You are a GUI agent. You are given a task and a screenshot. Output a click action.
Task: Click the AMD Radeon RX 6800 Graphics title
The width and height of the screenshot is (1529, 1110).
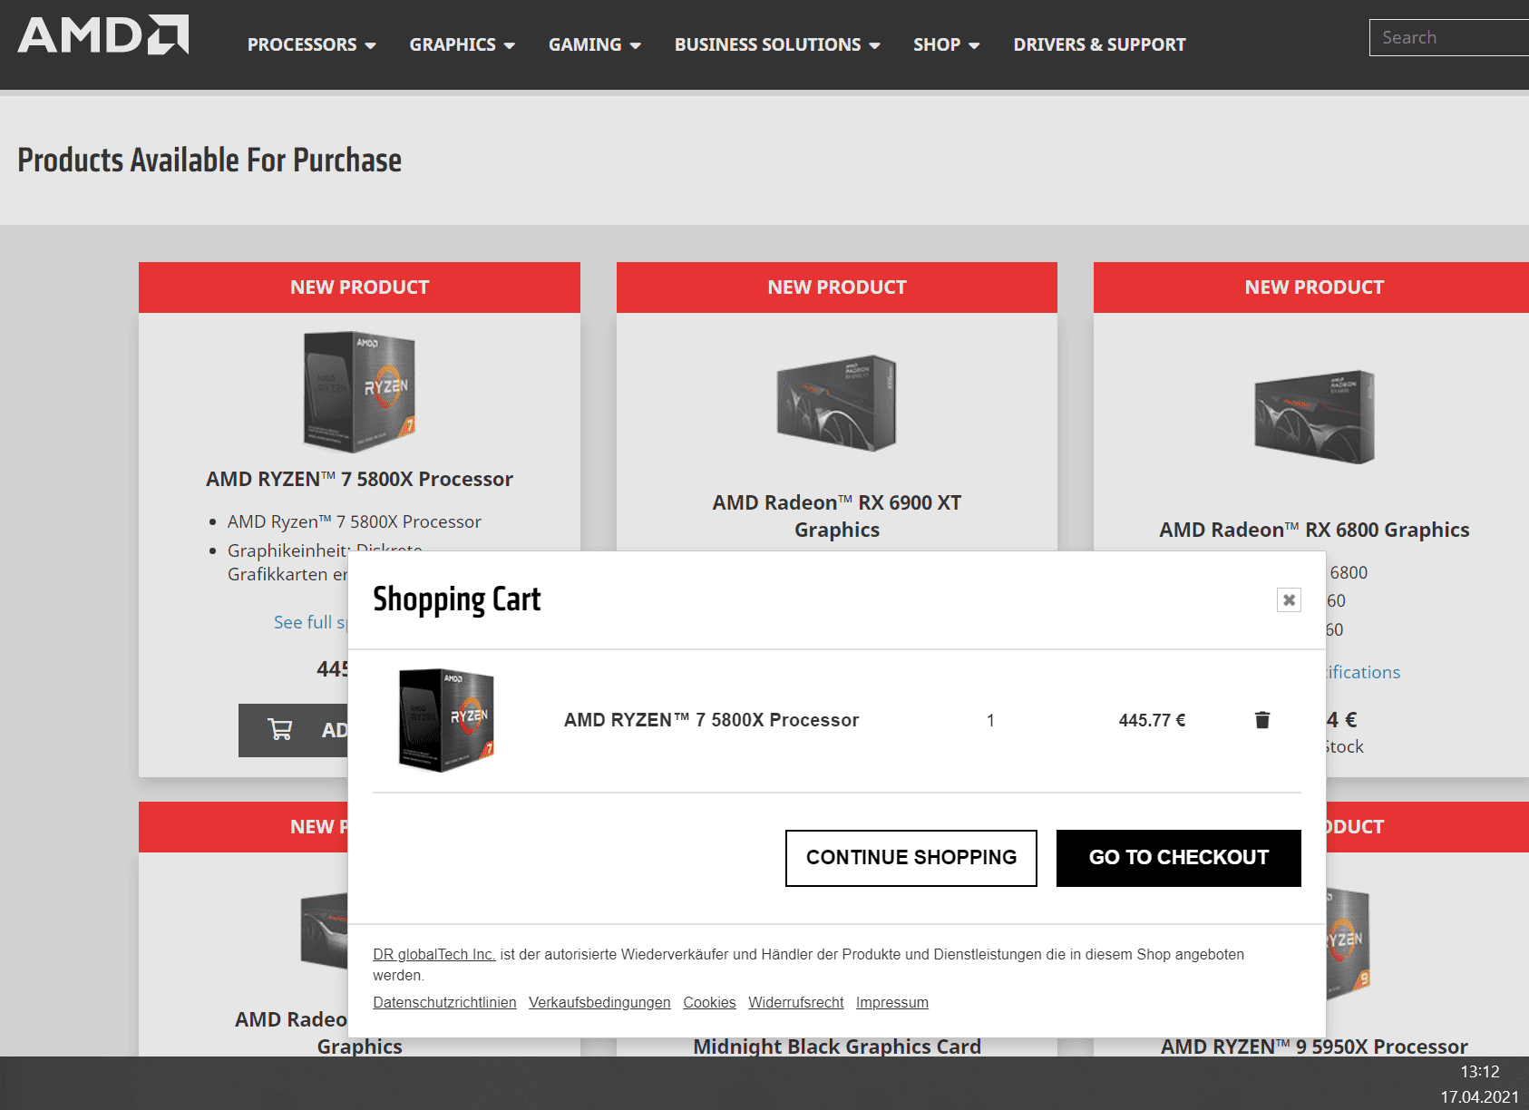[1314, 530]
